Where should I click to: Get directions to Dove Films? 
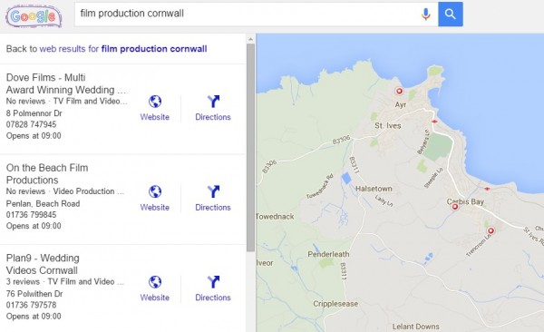(x=213, y=108)
